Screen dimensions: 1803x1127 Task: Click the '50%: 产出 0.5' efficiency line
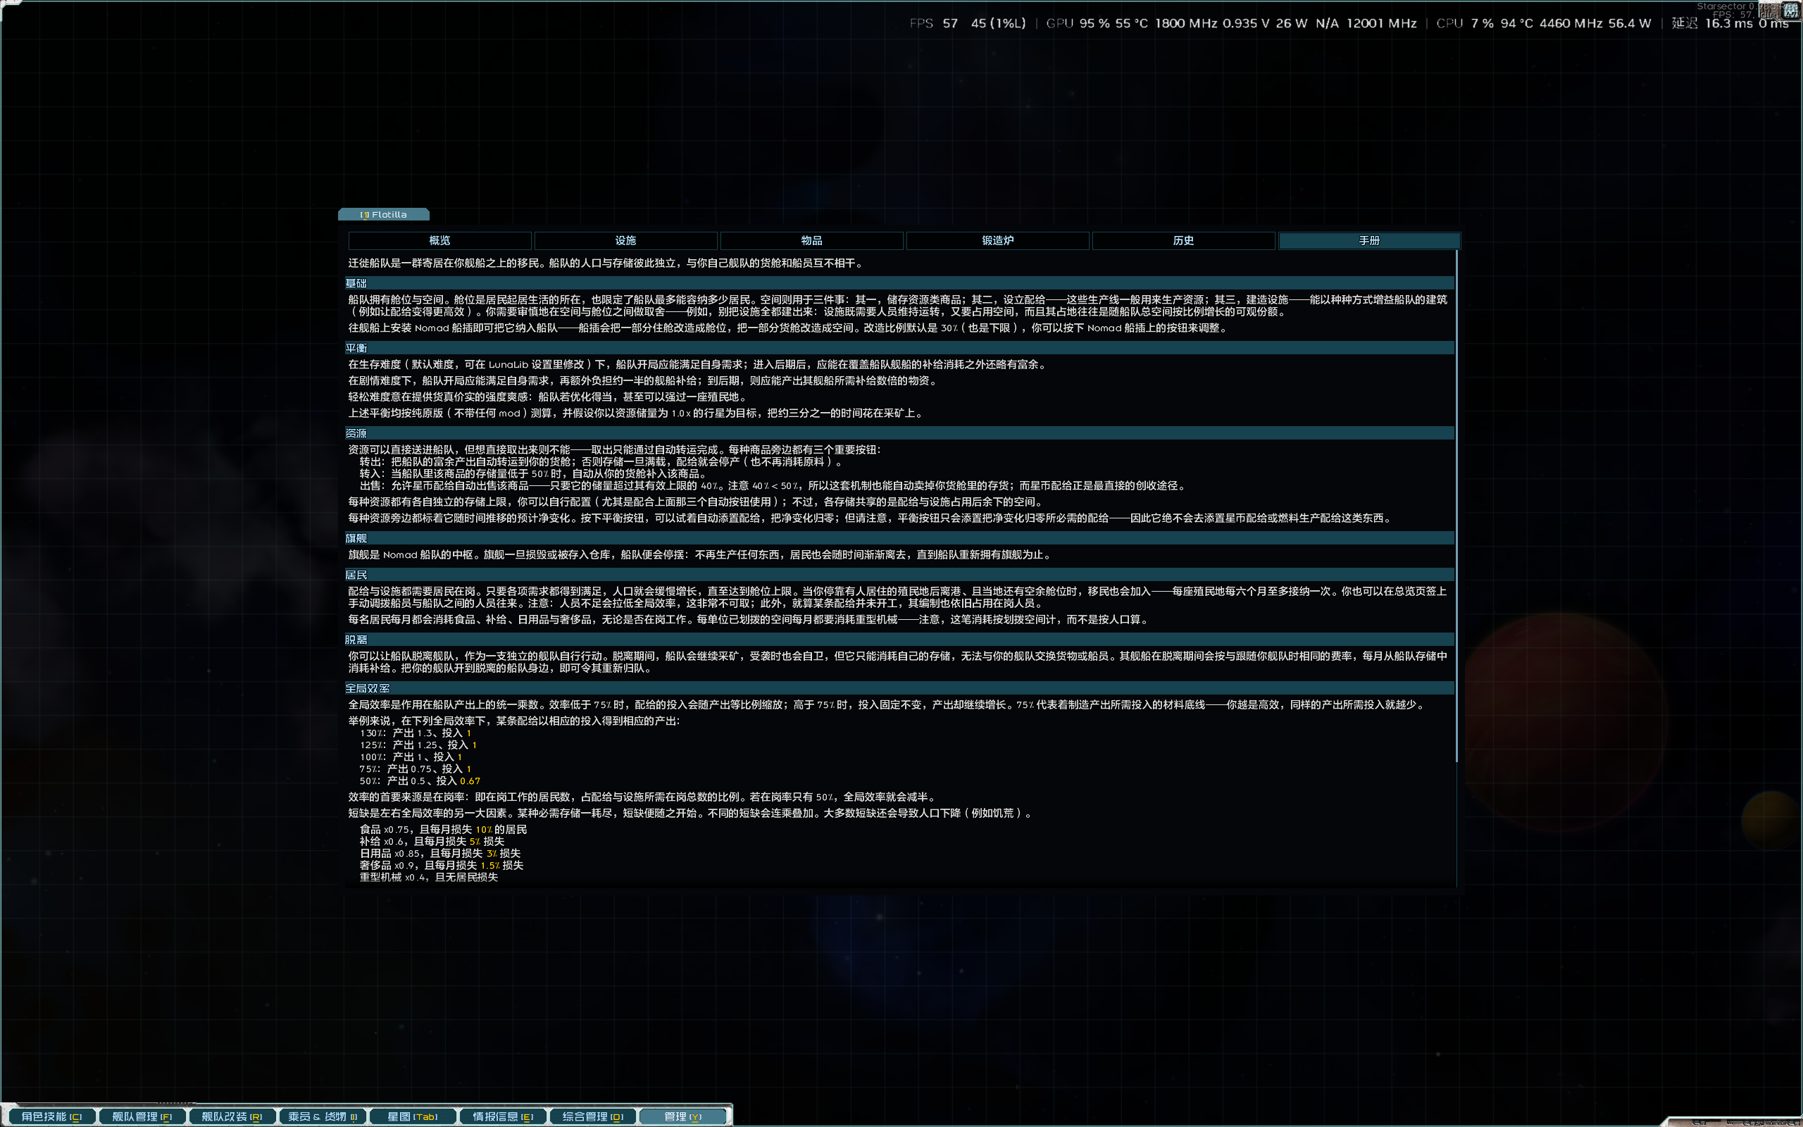420,780
